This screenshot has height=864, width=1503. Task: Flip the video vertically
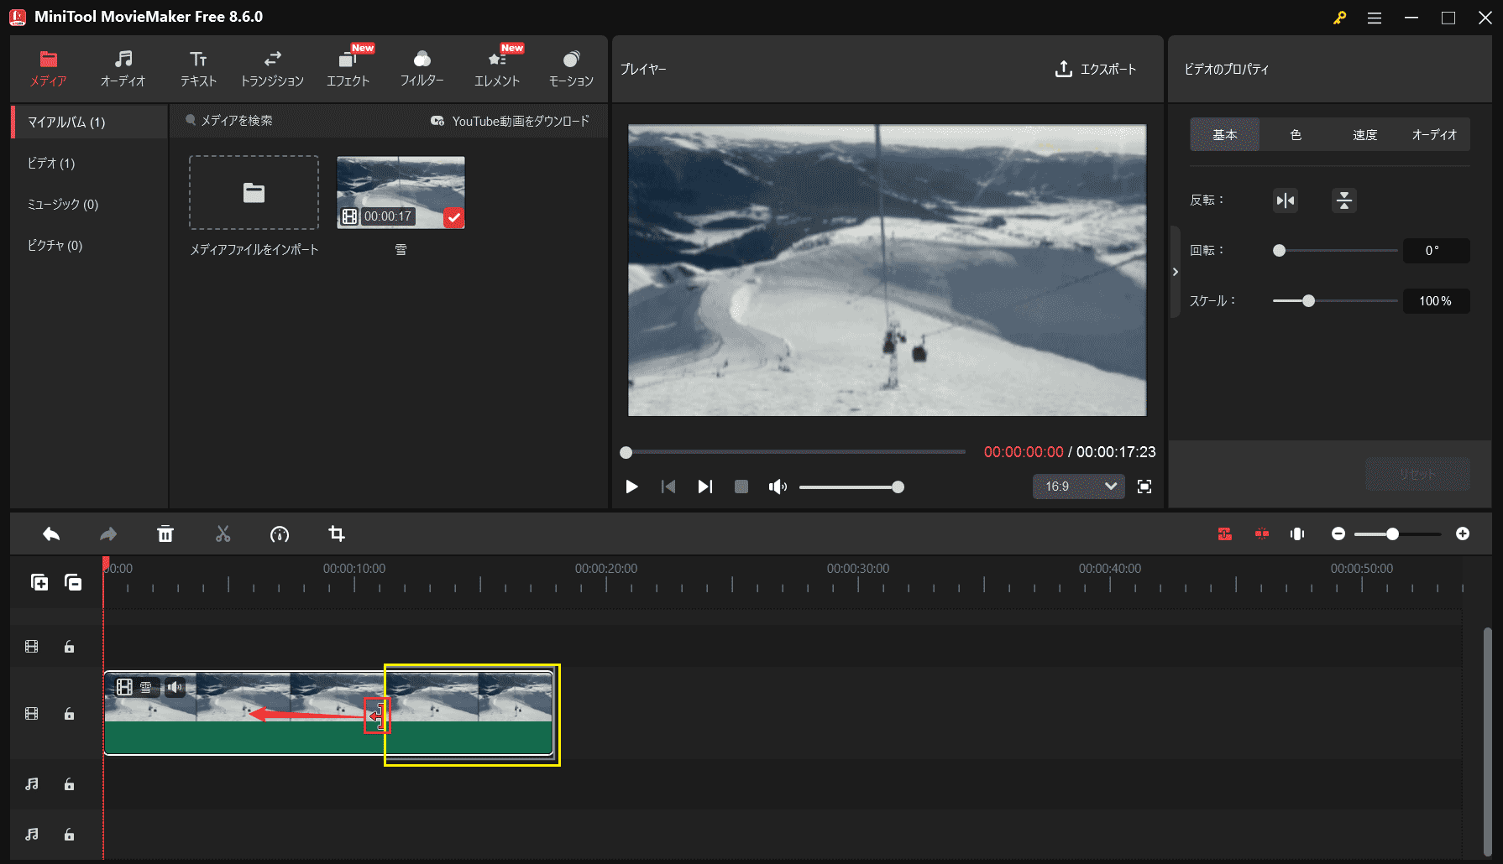tap(1343, 200)
